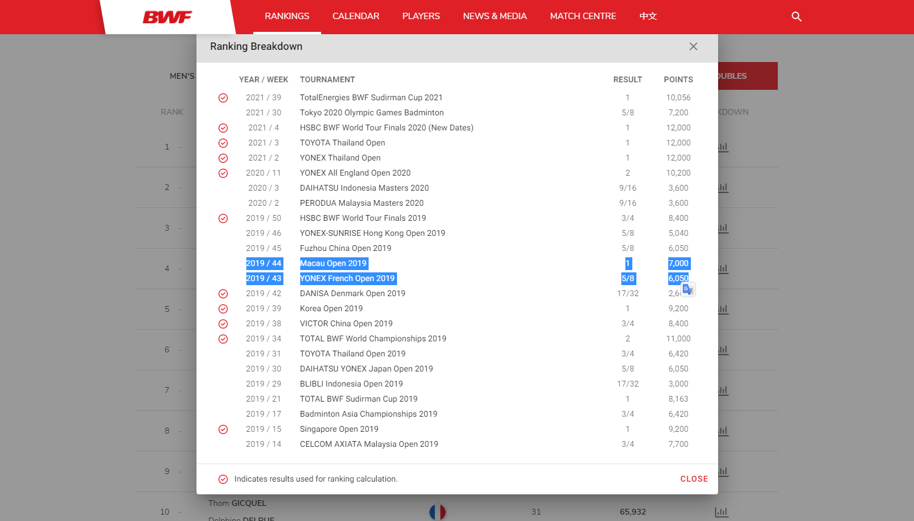The height and width of the screenshot is (521, 914).
Task: Click the check icon beside World Tour Finals 2020
Action: (x=223, y=128)
